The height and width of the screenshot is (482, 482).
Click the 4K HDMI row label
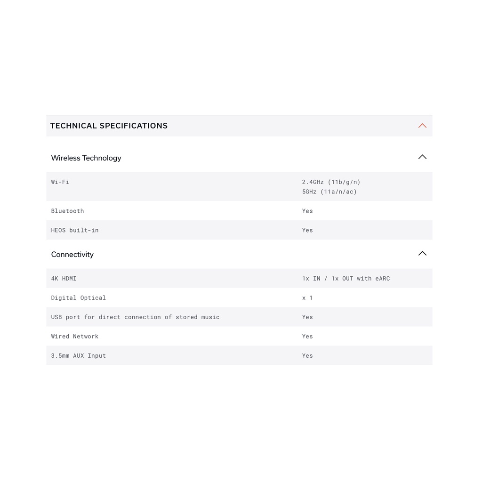click(64, 279)
